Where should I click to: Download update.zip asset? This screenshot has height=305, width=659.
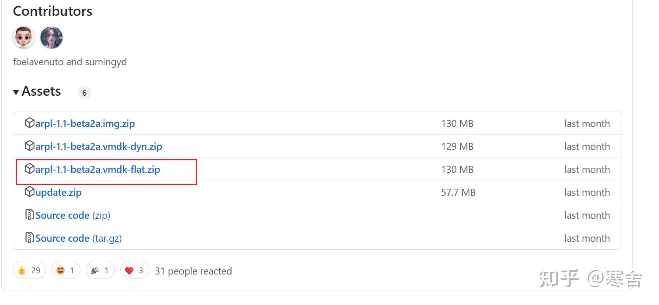point(59,193)
